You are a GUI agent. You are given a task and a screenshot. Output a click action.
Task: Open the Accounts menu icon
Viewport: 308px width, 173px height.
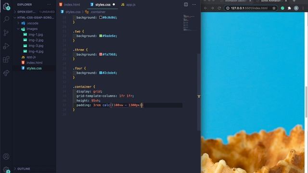(x=6, y=156)
